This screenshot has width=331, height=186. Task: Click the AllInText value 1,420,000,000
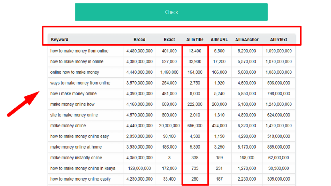279,126
